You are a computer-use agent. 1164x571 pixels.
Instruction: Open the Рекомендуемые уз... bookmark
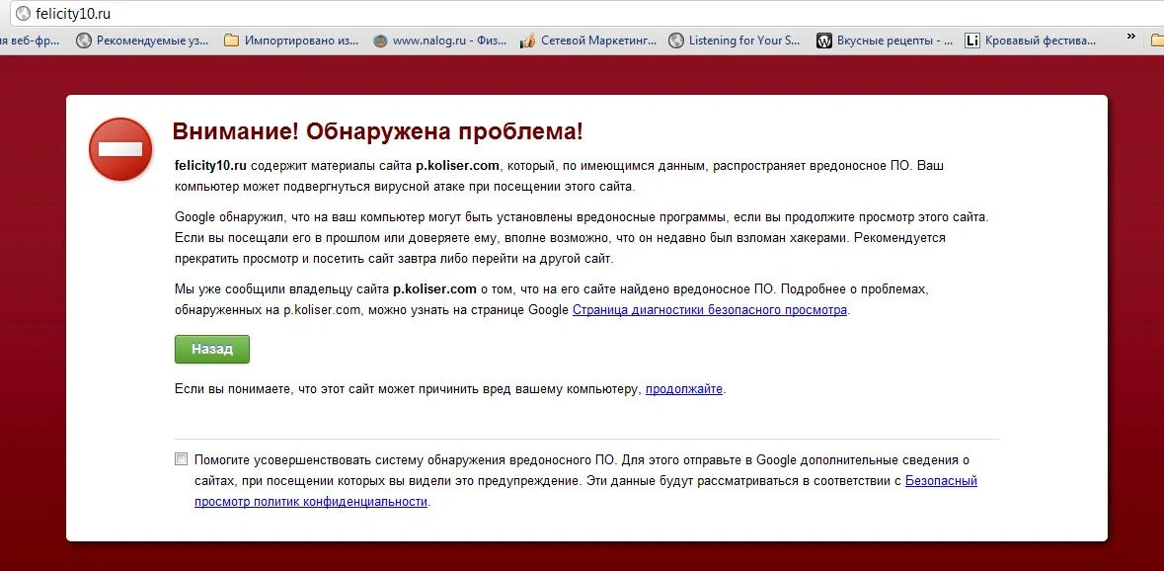143,41
